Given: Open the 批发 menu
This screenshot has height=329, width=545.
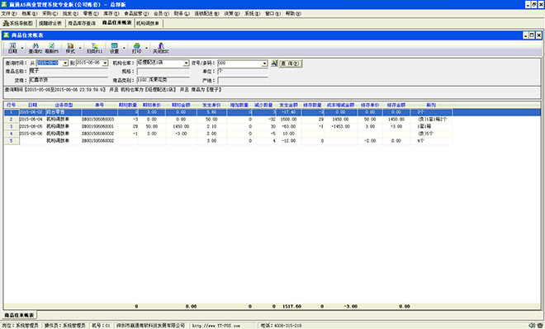Looking at the screenshot, I should [70, 13].
